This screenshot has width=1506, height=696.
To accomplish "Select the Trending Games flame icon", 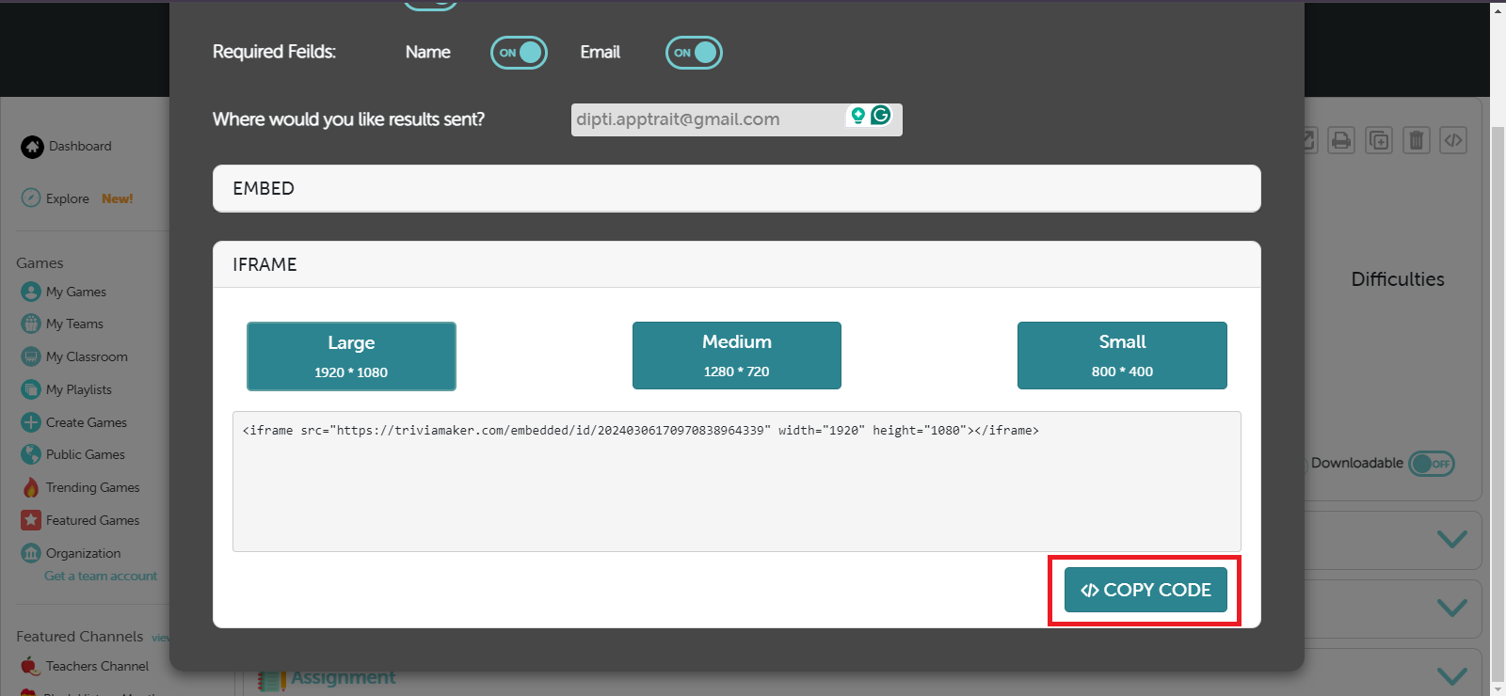I will pos(31,487).
